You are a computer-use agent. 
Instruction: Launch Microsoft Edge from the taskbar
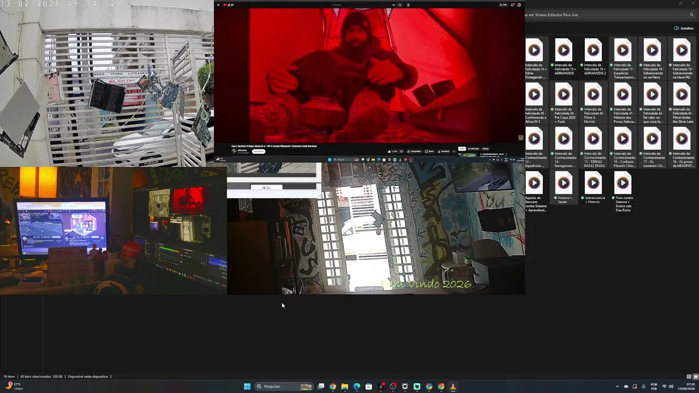point(357,386)
